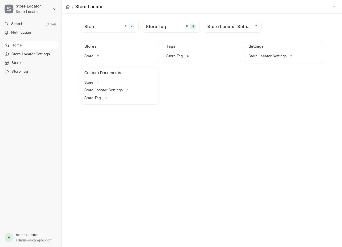The image size is (342, 247).
Task: Click arrow icon beside Store Locator Settings in Settings card
Action: (291, 56)
